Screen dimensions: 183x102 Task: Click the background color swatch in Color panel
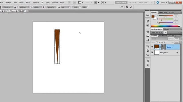(x=155, y=18)
